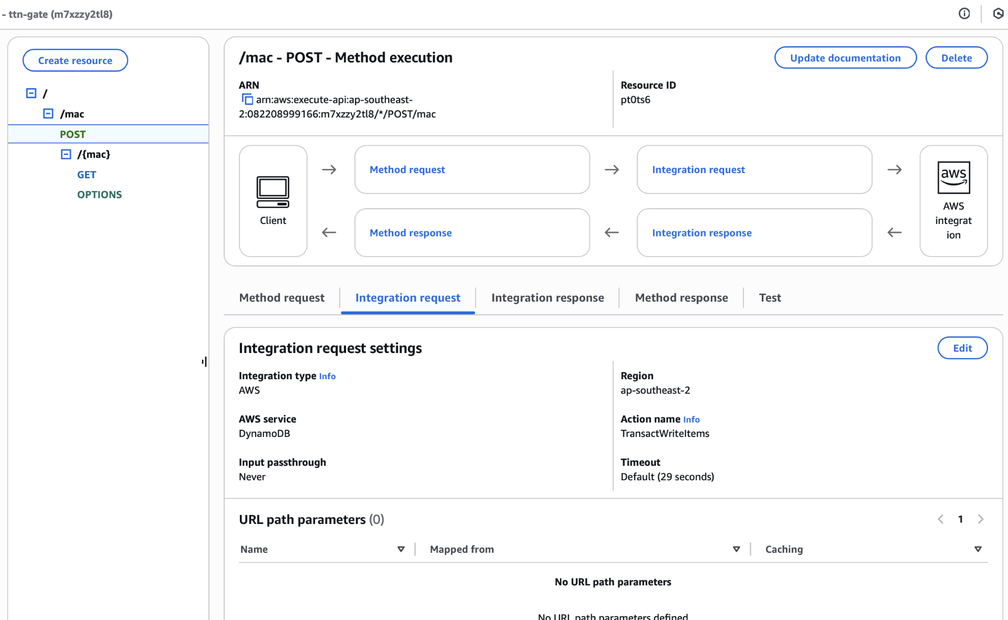
Task: Click arrow from Integration response to Method response
Action: (x=612, y=232)
